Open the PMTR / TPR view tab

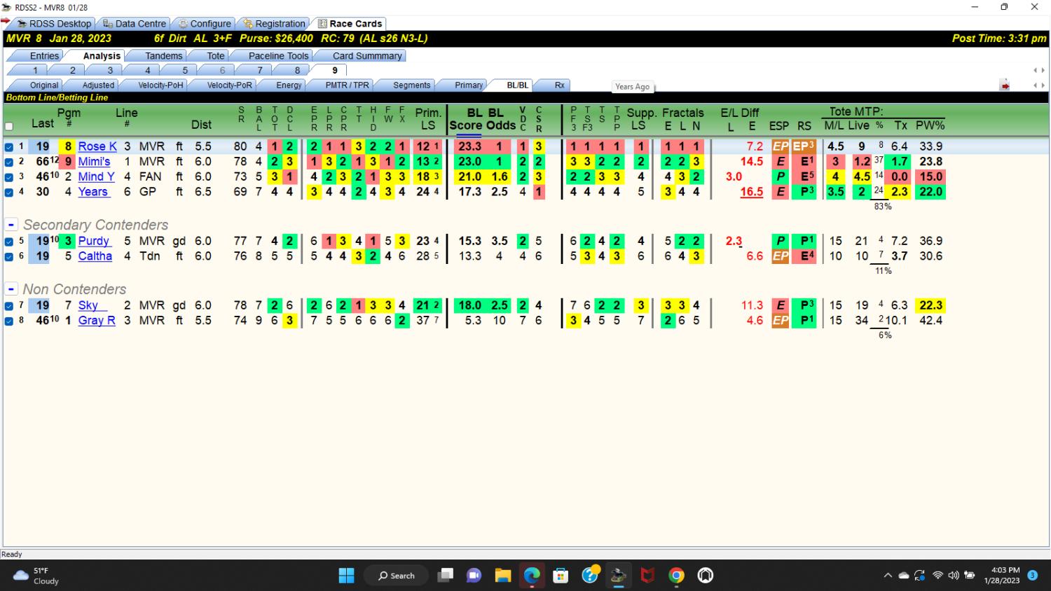click(347, 85)
